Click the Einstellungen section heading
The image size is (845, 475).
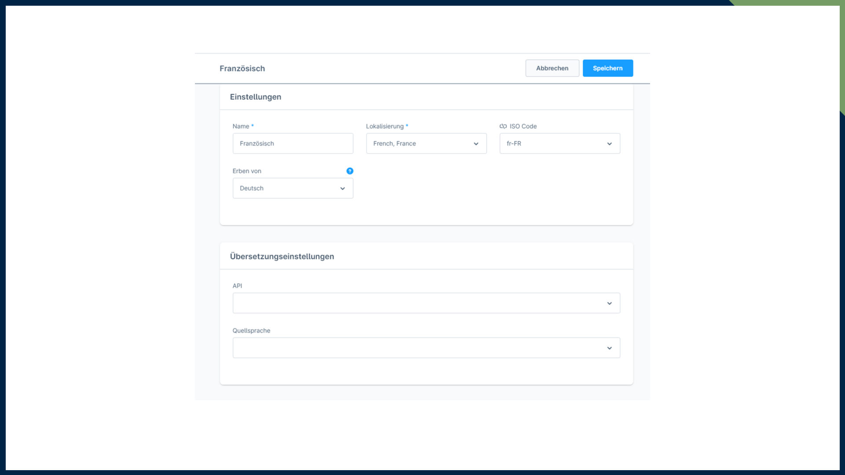(255, 97)
